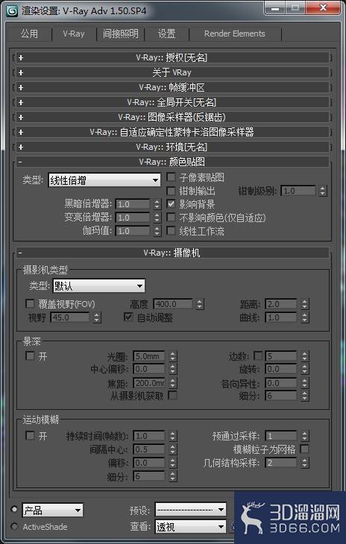Click the 黑暗倍增器 value field
Screen dimensions: 346x544
[133, 204]
